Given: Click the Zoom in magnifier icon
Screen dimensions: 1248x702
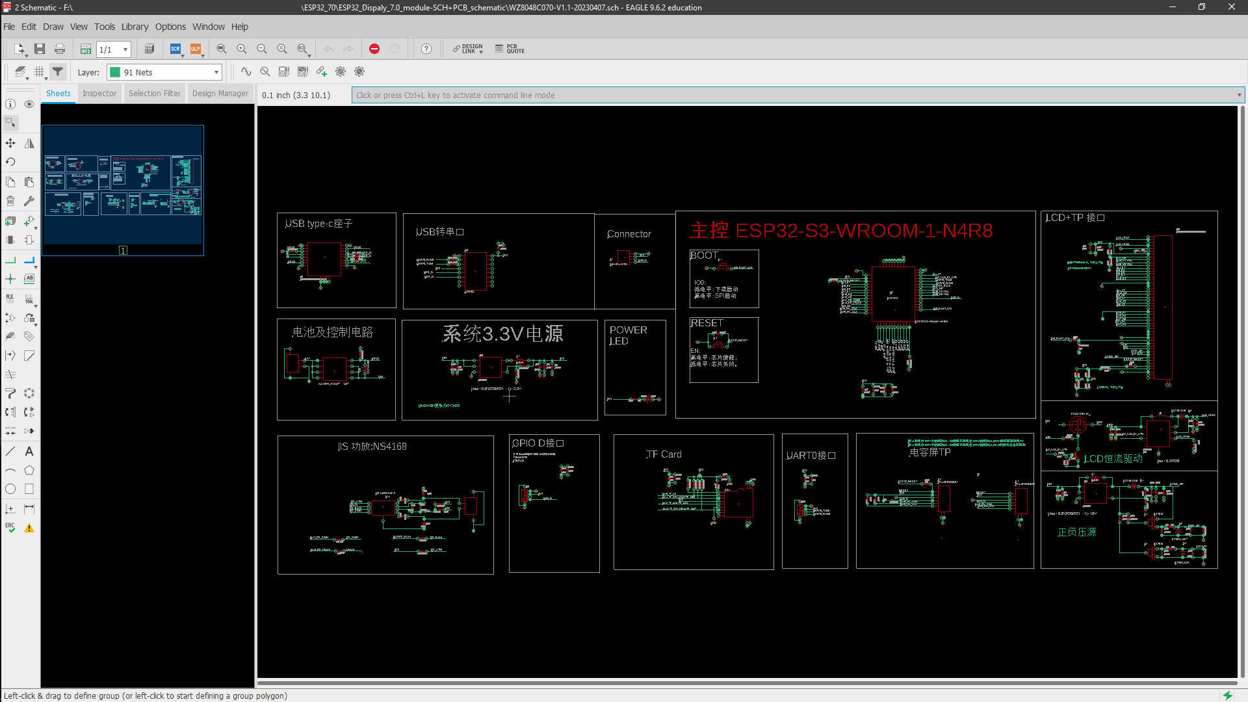Looking at the screenshot, I should [242, 49].
